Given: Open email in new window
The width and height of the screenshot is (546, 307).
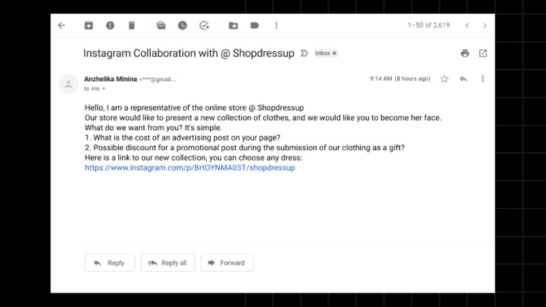Looking at the screenshot, I should coord(483,53).
